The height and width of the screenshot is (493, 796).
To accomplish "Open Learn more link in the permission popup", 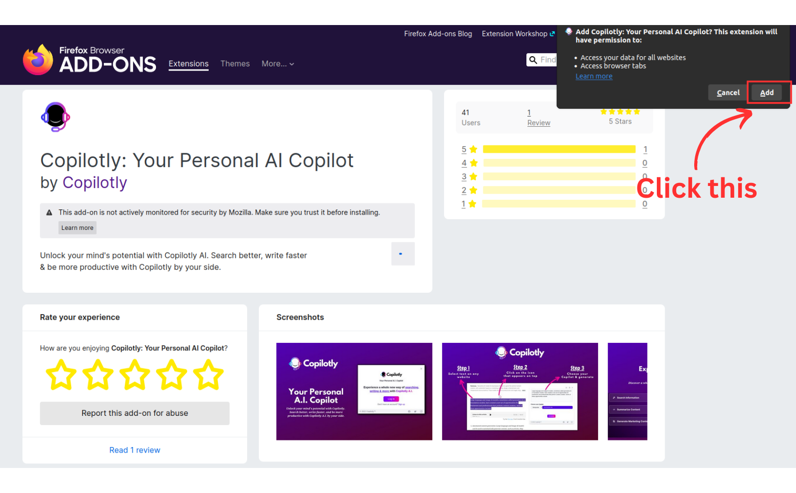I will pyautogui.click(x=594, y=76).
